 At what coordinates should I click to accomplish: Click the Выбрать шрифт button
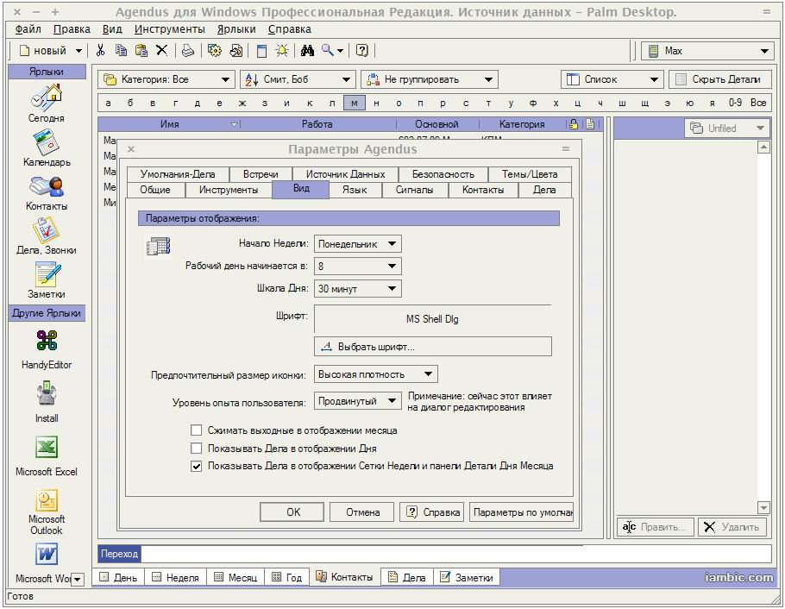tap(432, 347)
